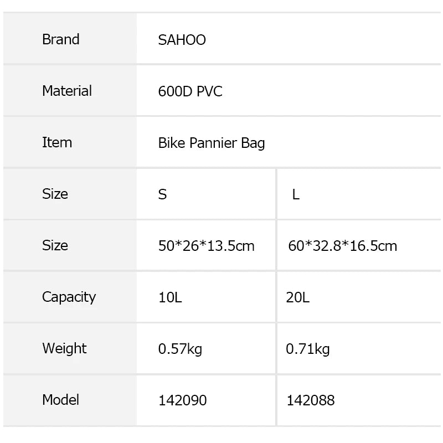The width and height of the screenshot is (443, 443).
Task: Click the L size cell
Action: pyautogui.click(x=296, y=194)
